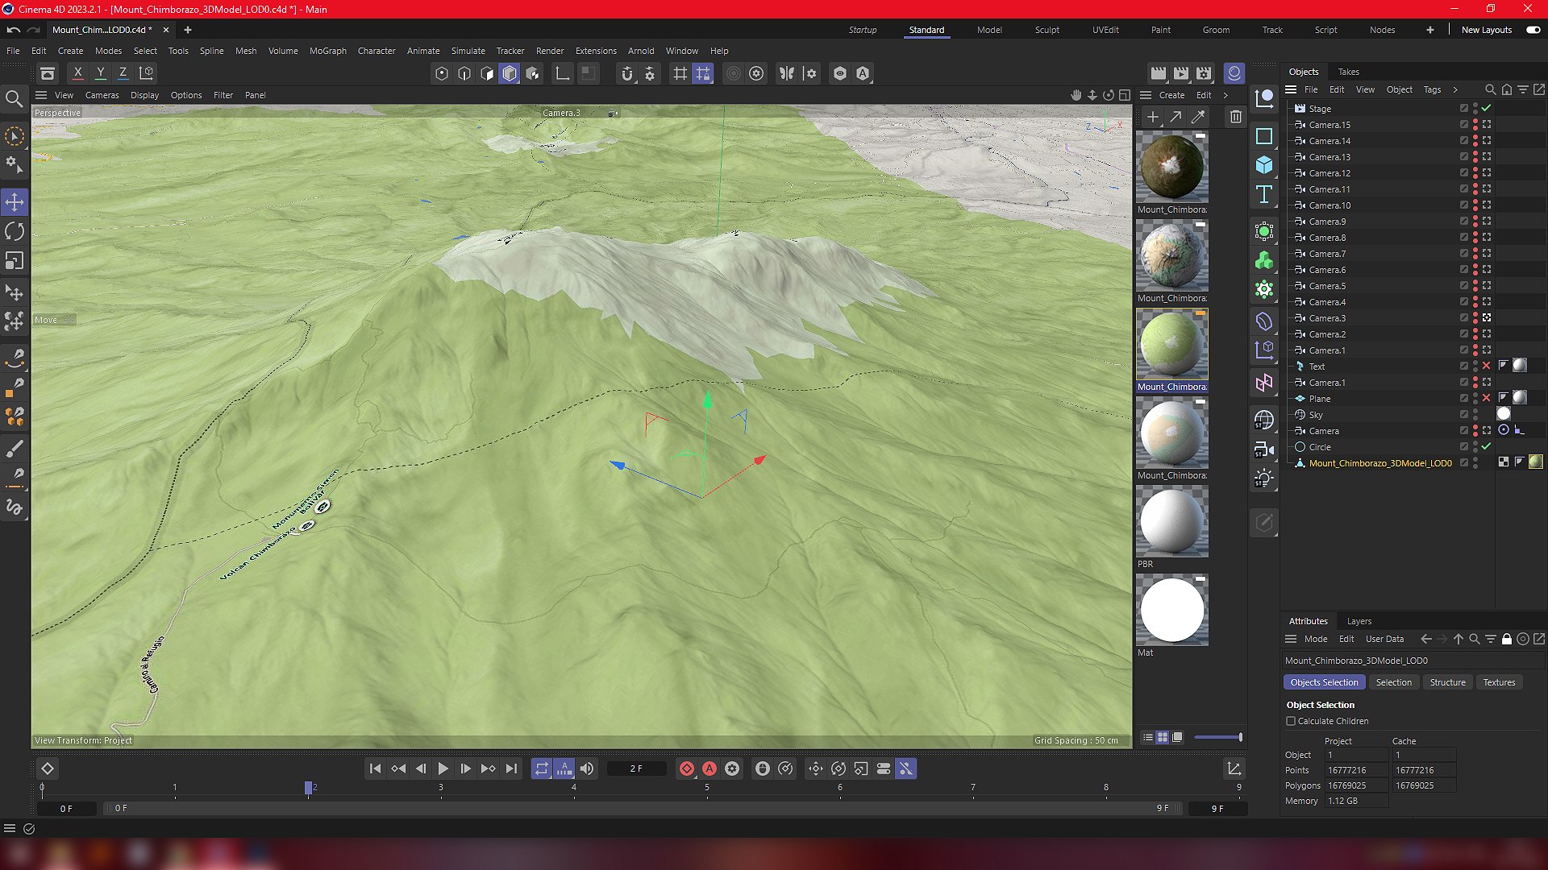
Task: Open the search magnifier in left toolbar
Action: click(x=15, y=99)
